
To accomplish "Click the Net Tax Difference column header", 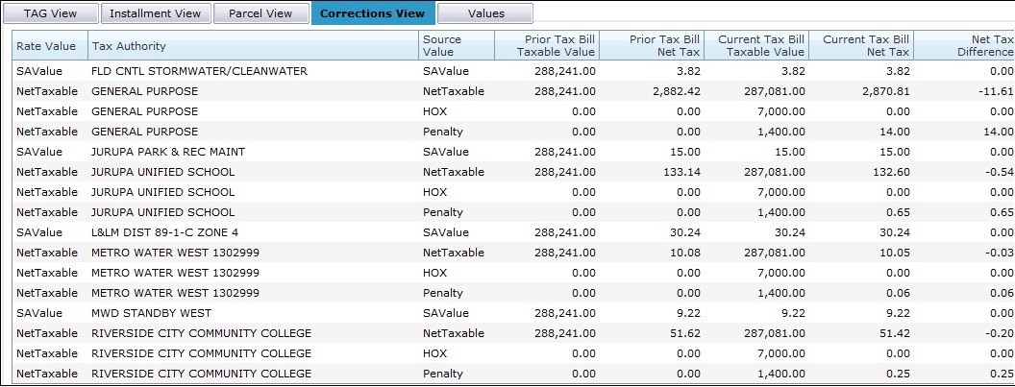I will (x=964, y=46).
